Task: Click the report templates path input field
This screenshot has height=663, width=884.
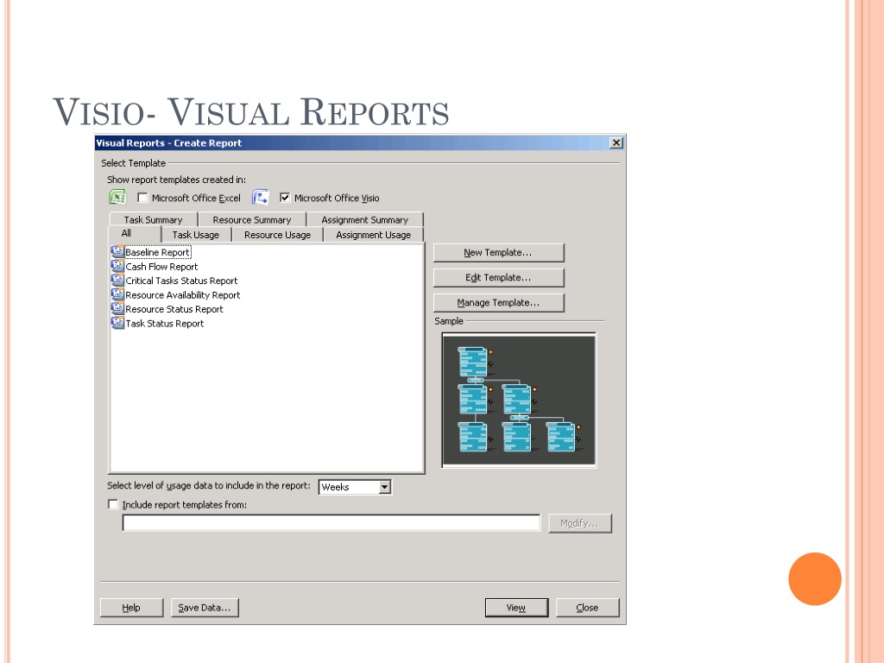Action: pos(331,523)
